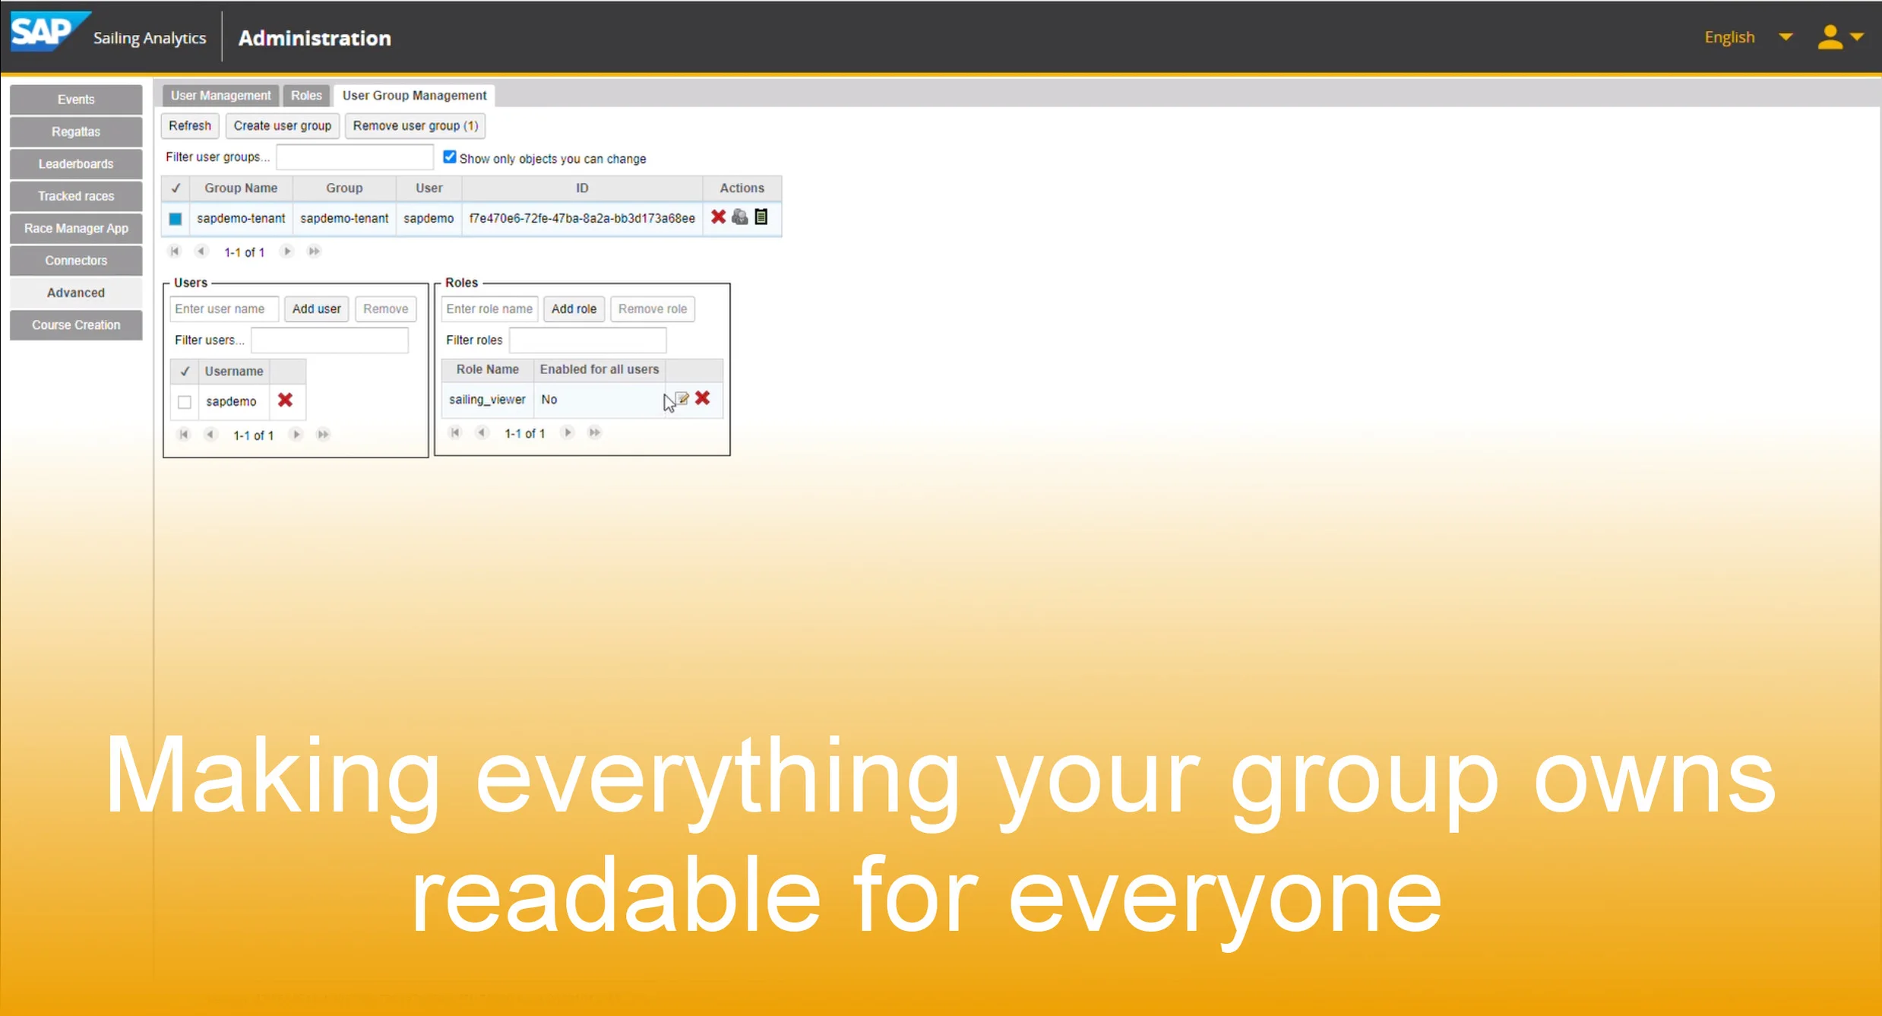The width and height of the screenshot is (1882, 1016).
Task: Open the clipboard details icon for sapdemo-tenant
Action: 762,218
